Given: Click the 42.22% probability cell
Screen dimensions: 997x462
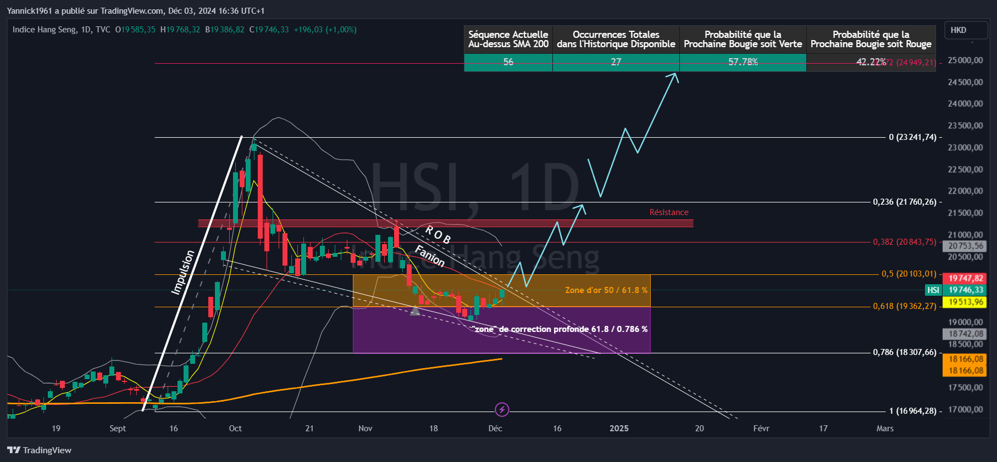Looking at the screenshot, I should 871,62.
